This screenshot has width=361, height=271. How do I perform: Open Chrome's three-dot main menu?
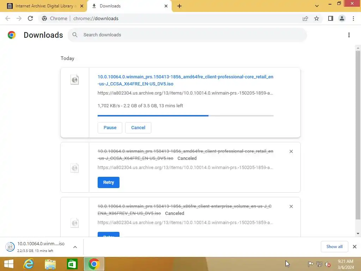(x=353, y=18)
